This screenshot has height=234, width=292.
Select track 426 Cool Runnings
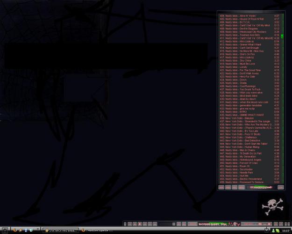point(249,86)
